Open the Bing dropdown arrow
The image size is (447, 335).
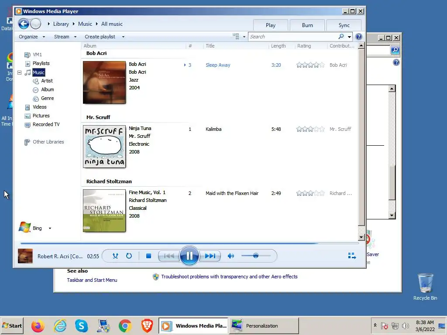click(50, 228)
